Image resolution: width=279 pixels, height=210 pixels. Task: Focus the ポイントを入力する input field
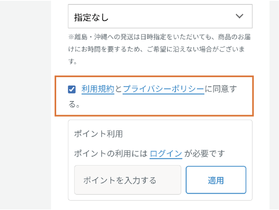(128, 180)
